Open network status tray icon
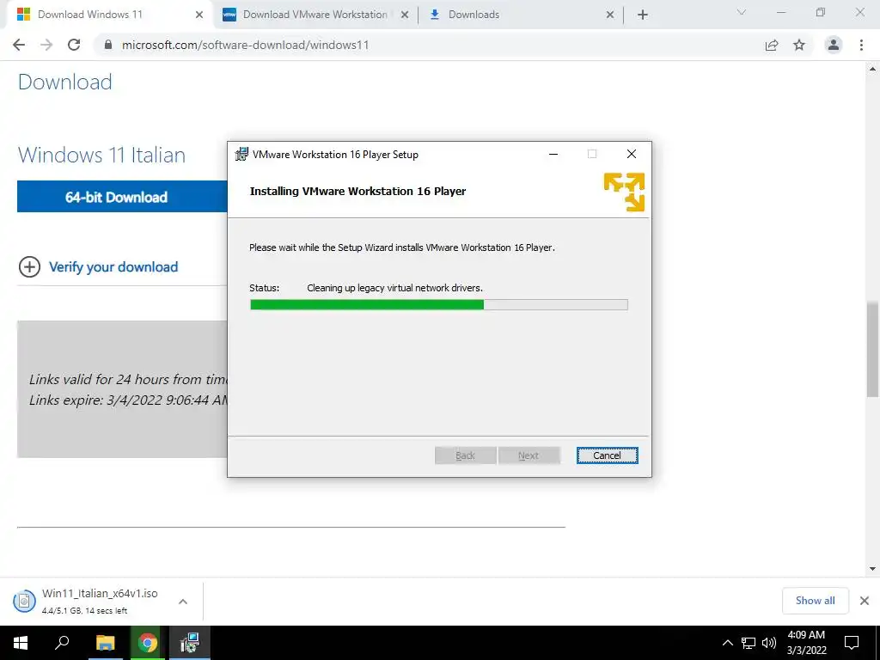This screenshot has height=660, width=880. tap(749, 643)
